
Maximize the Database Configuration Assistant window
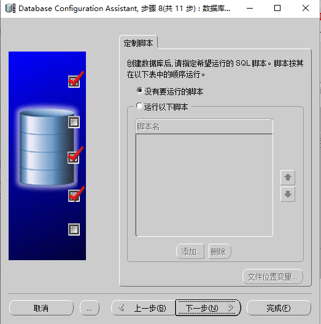point(277,8)
